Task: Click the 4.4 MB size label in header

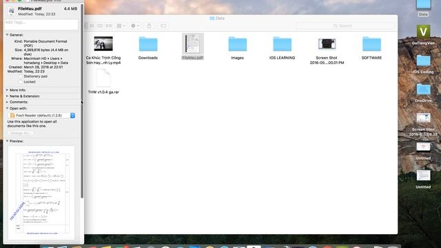Action: 70,9
